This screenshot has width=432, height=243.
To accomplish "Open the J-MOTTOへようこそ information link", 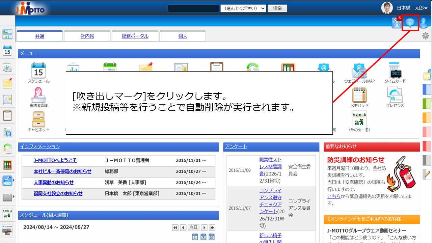I will click(55, 161).
